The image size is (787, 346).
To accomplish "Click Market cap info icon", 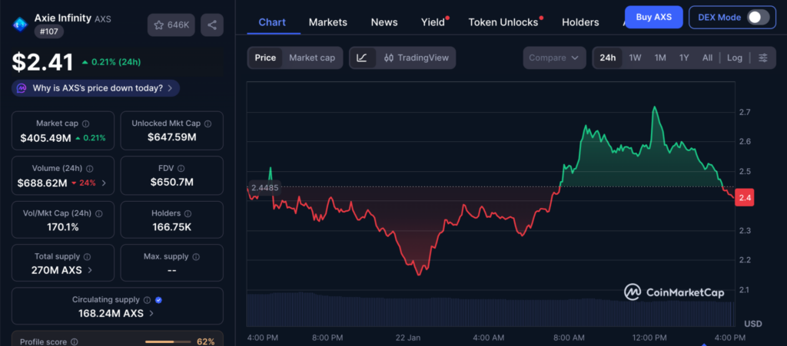I will [x=85, y=124].
